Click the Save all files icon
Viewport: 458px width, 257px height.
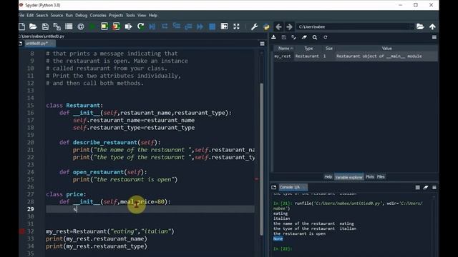[57, 27]
